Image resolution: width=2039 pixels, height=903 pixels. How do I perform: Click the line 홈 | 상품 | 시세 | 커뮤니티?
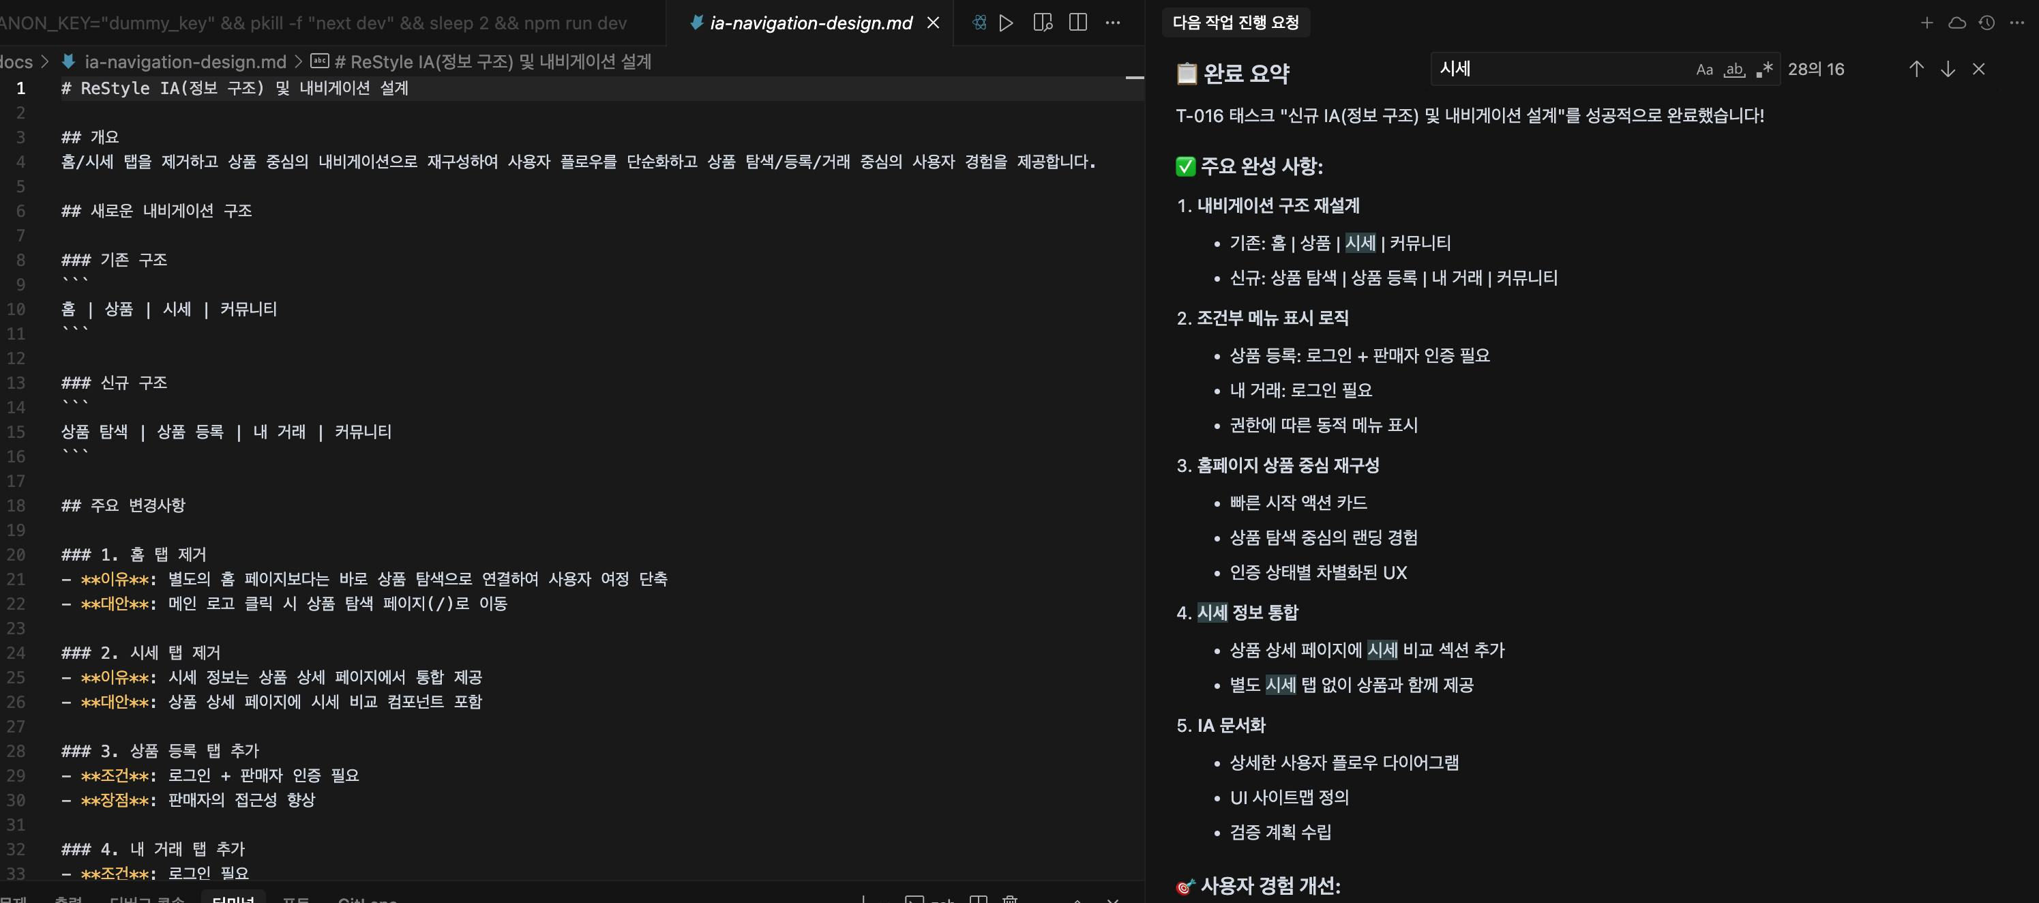[x=169, y=309]
